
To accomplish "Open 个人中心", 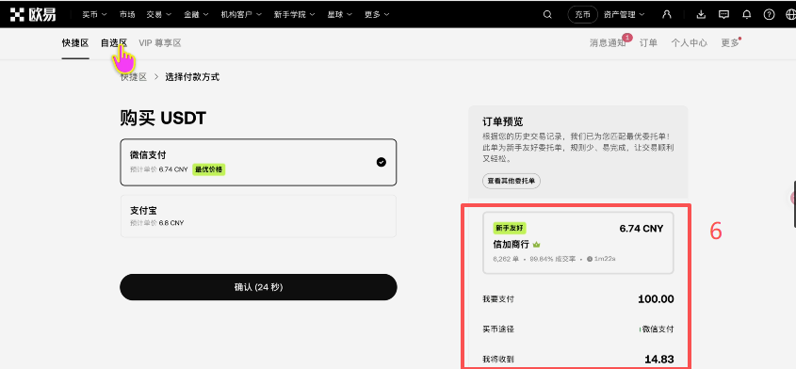I will (689, 43).
